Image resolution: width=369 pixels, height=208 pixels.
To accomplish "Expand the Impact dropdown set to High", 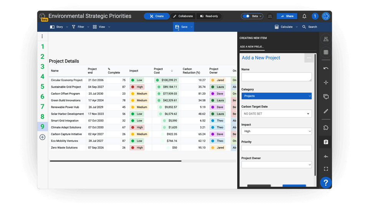I will tap(276, 131).
